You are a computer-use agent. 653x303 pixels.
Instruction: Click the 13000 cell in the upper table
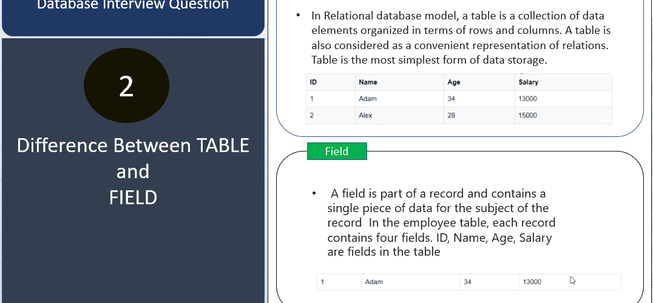tap(563, 99)
